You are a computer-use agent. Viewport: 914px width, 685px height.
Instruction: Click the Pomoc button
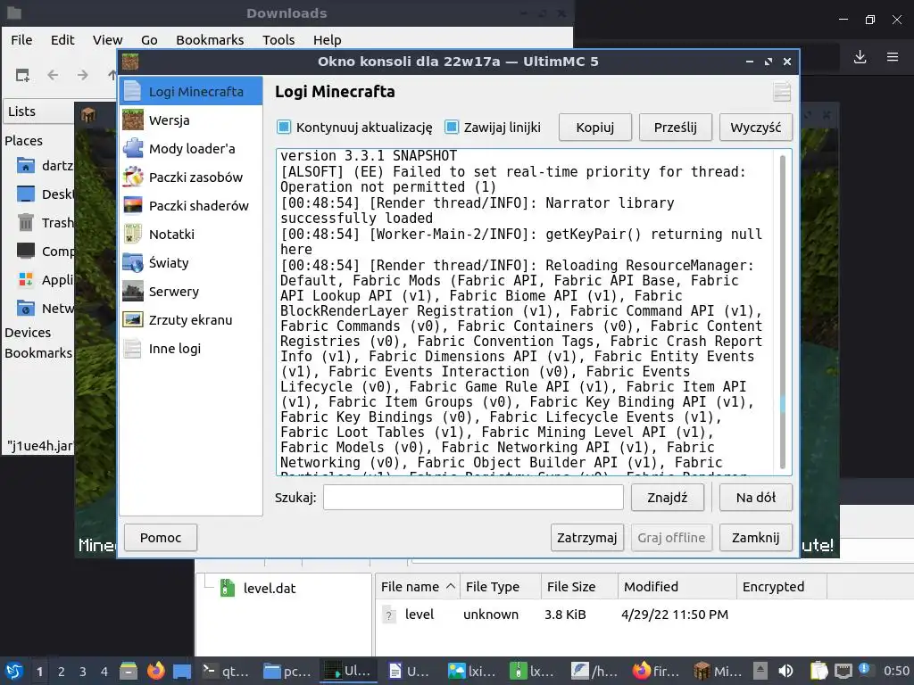(161, 537)
